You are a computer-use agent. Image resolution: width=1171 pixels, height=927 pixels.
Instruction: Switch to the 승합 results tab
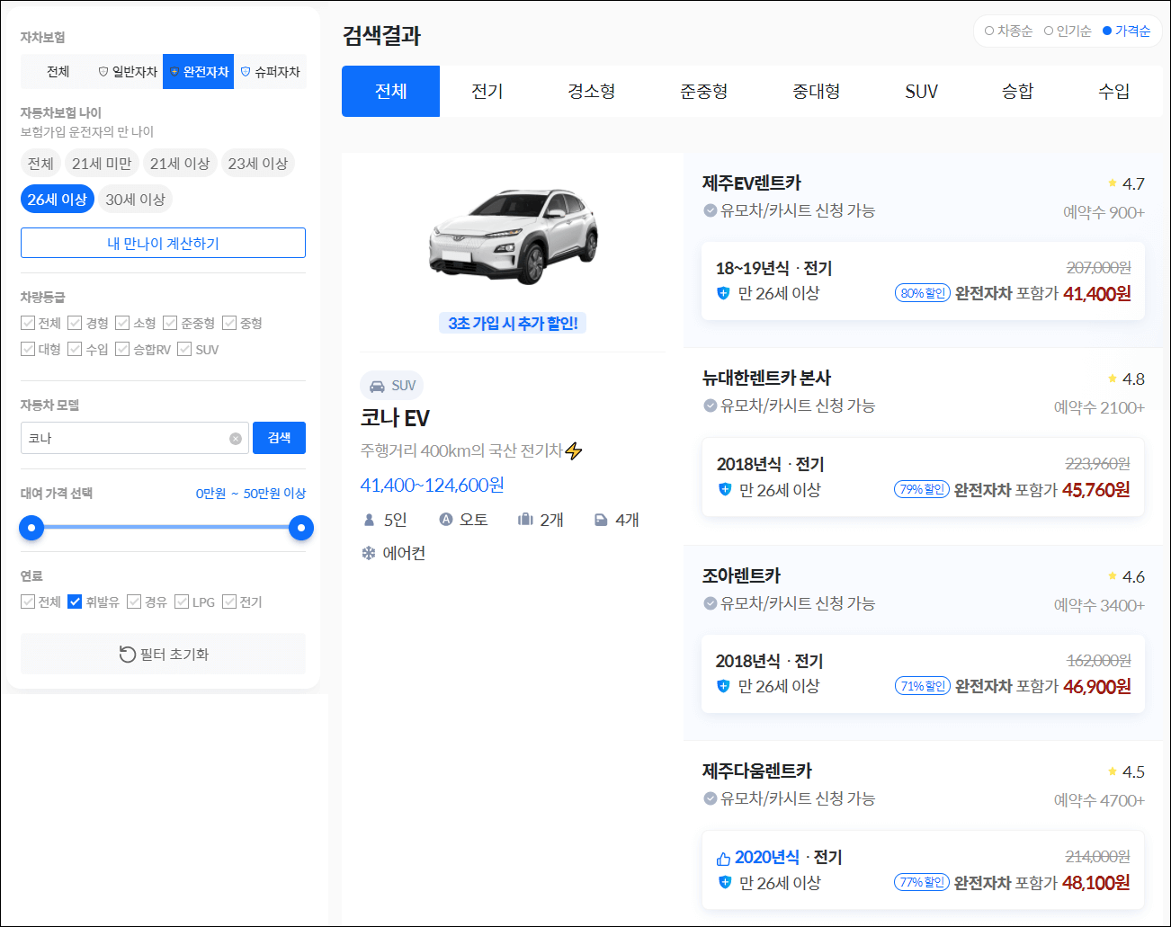pyautogui.click(x=1018, y=91)
